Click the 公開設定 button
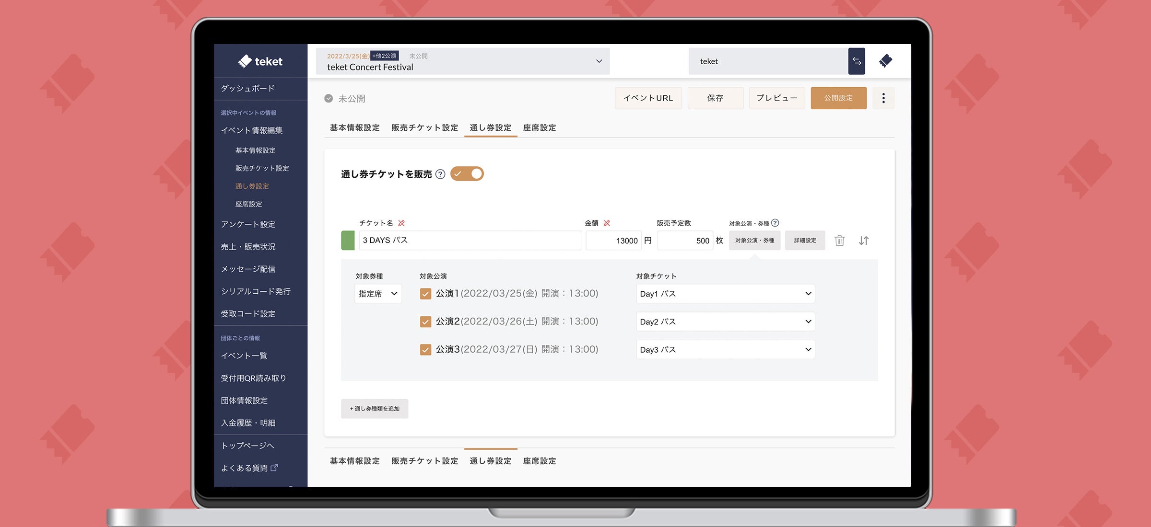Image resolution: width=1151 pixels, height=527 pixels. (838, 98)
